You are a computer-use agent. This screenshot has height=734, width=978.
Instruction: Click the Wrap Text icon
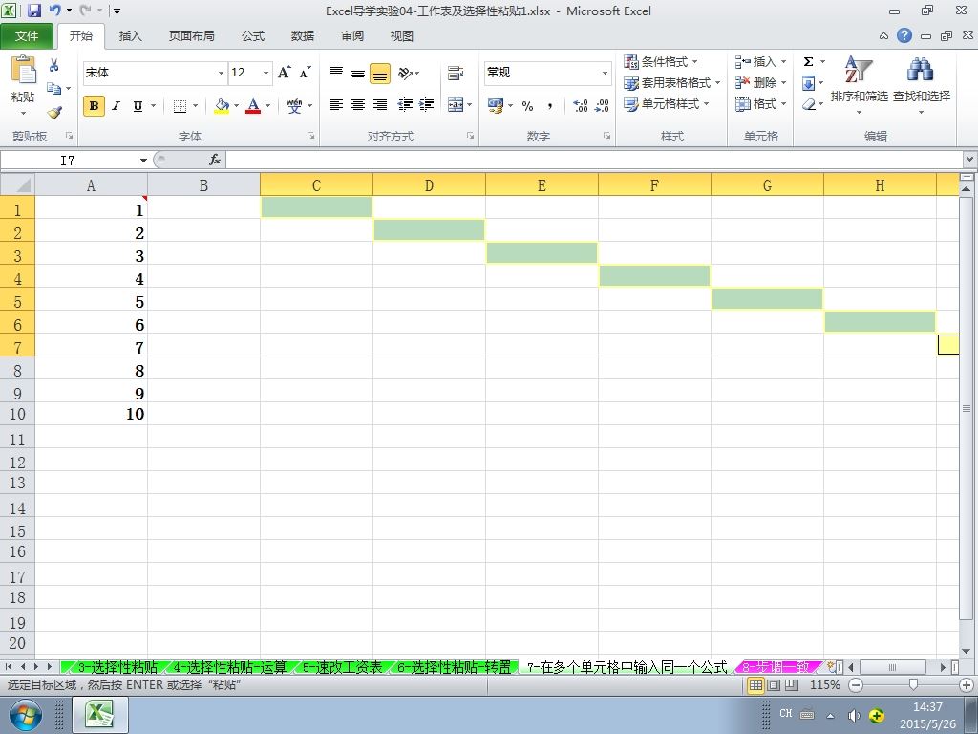tap(456, 73)
